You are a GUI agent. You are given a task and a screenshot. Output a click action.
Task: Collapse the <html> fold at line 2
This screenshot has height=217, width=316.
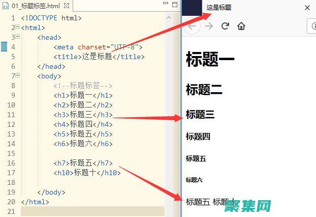click(18, 28)
